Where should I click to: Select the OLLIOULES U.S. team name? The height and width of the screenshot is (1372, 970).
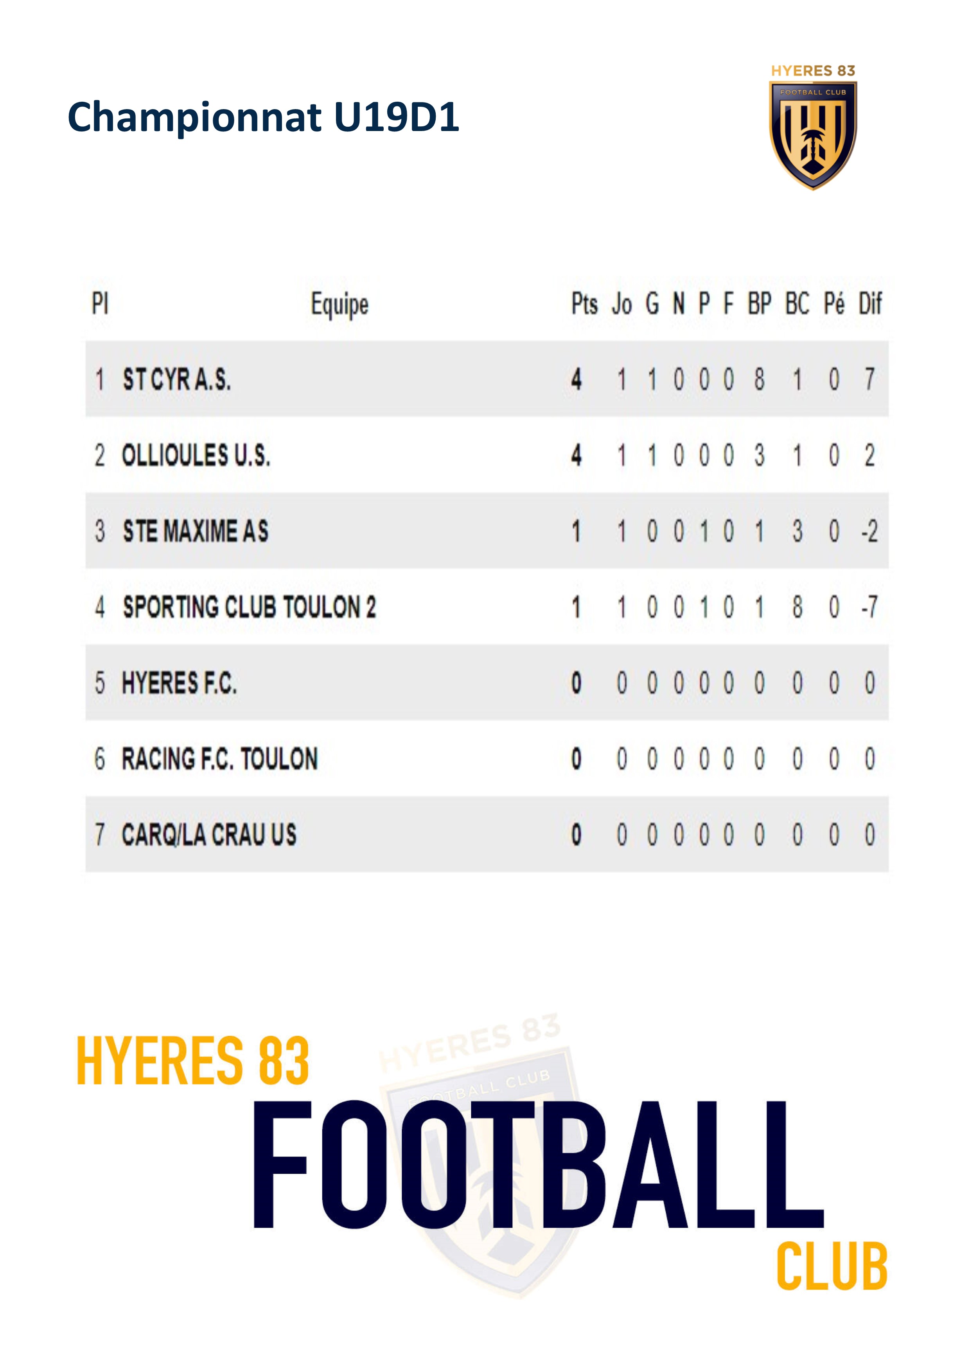[x=196, y=455]
